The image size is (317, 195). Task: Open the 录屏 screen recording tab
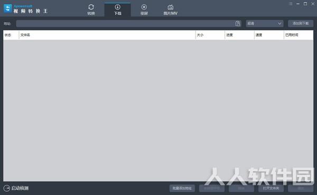pyautogui.click(x=144, y=10)
